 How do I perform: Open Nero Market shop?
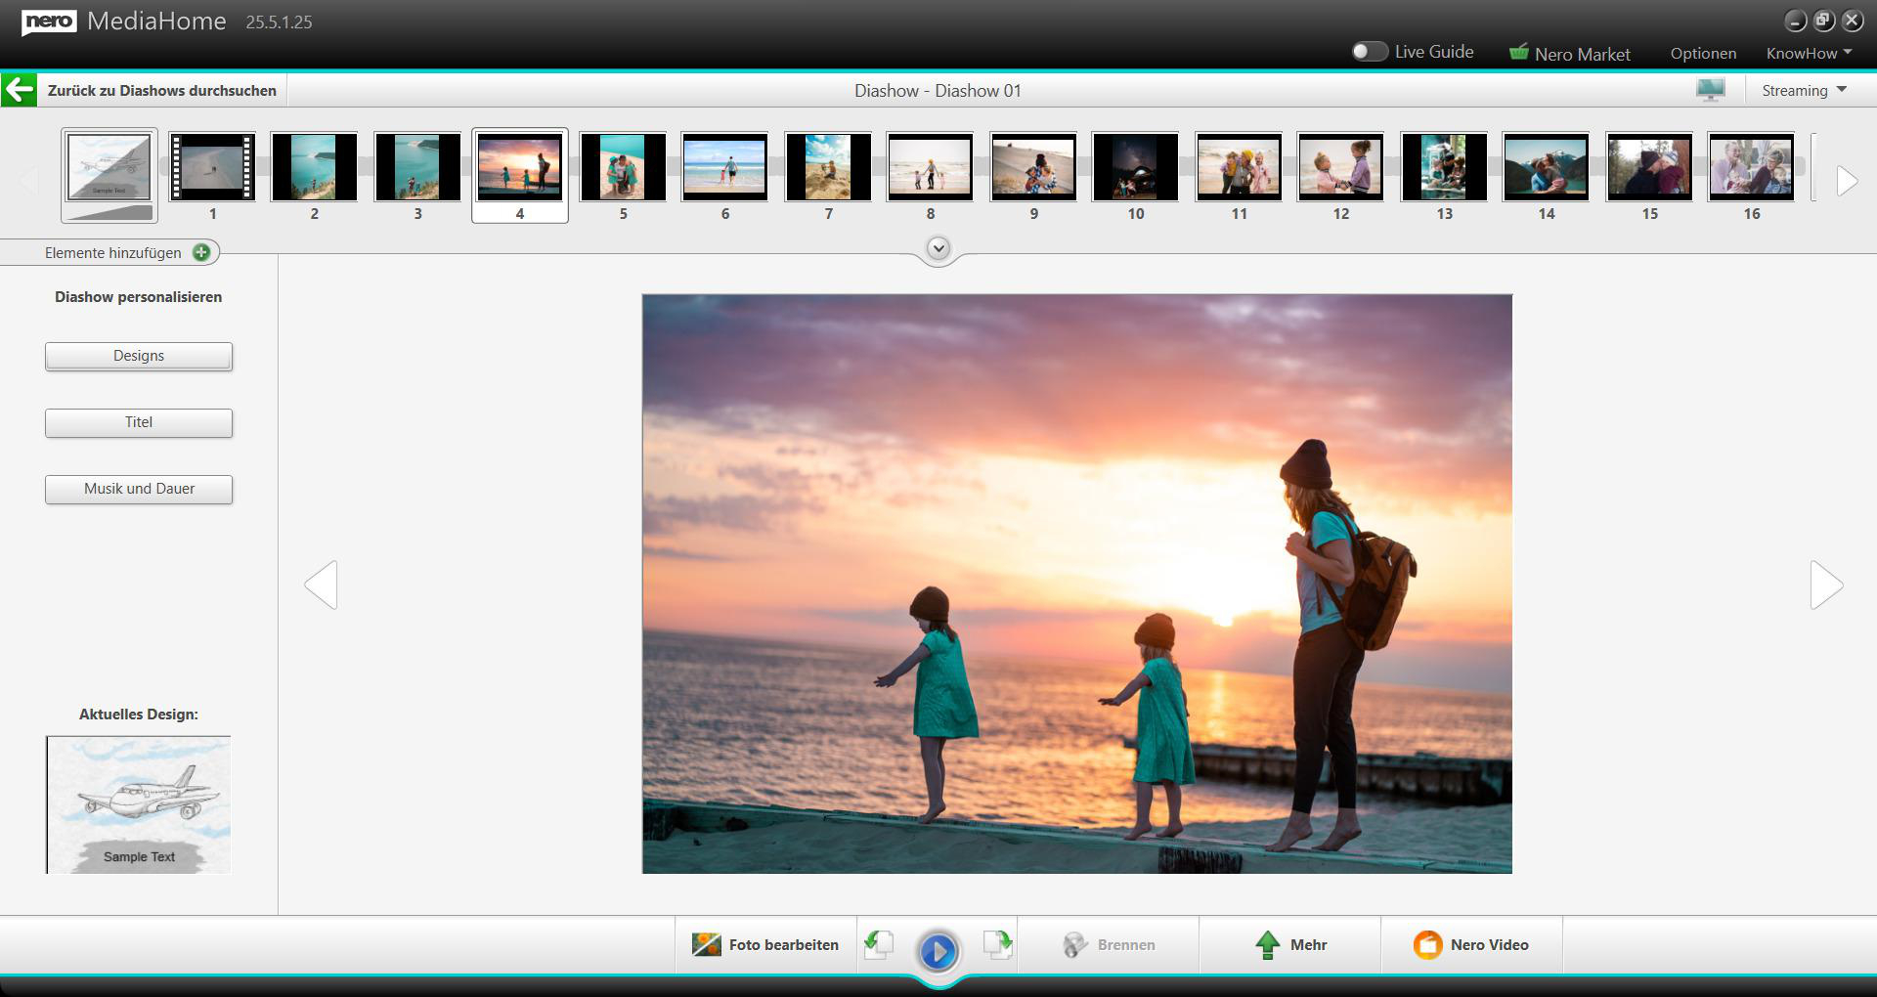(1570, 53)
